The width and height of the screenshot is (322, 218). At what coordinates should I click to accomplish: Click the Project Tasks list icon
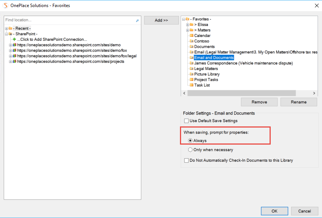point(191,80)
